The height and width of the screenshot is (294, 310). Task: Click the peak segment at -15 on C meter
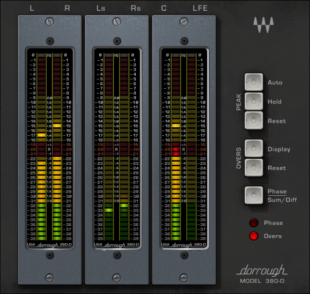(x=176, y=126)
